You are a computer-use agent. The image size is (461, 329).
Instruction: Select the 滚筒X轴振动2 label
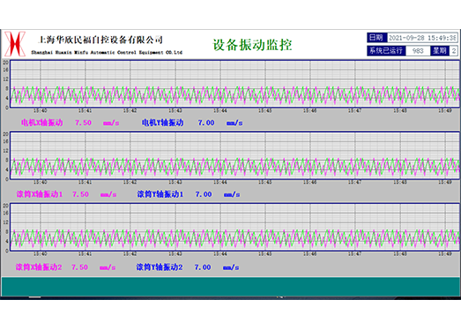(x=39, y=267)
